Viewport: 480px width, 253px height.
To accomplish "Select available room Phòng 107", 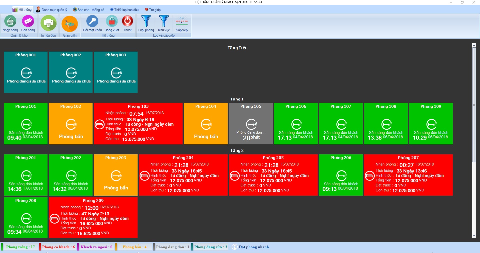I will (341, 124).
